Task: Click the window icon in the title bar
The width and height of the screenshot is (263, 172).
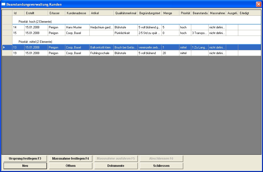Action: click(x=3, y=4)
